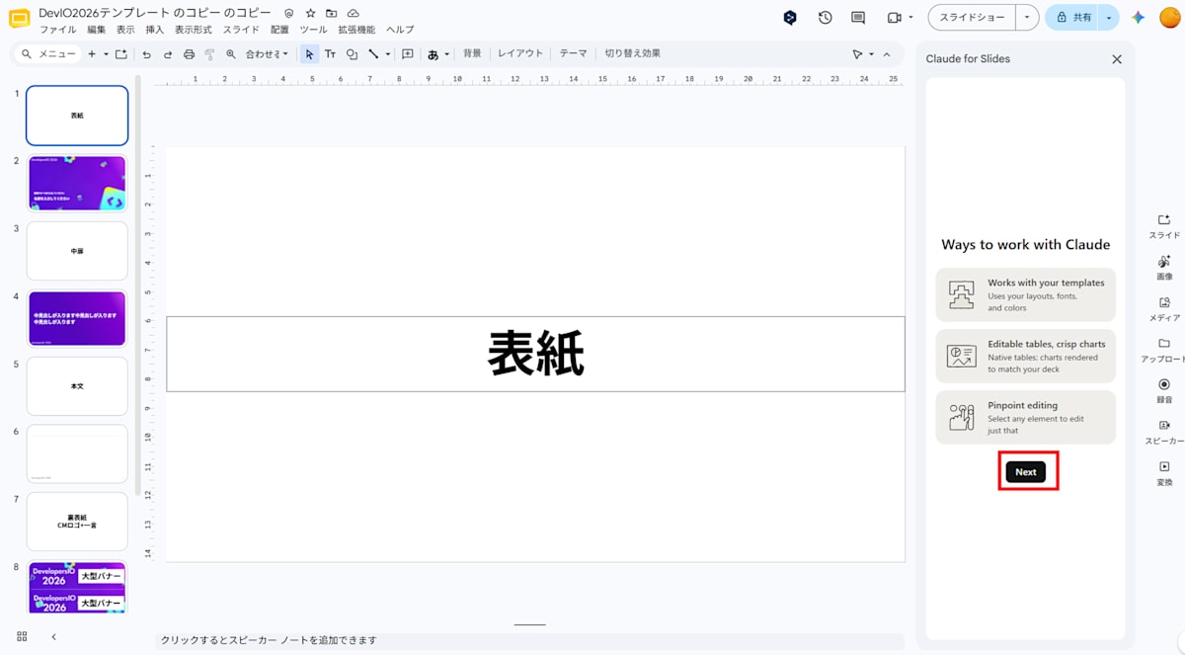Image resolution: width=1185 pixels, height=655 pixels.
Task: Open the image (画像) side panel icon
Action: click(1164, 268)
